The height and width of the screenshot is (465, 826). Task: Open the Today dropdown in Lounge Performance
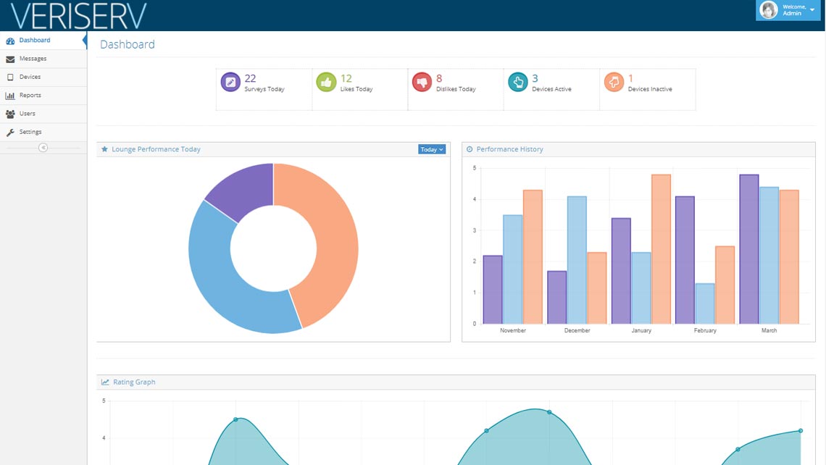pyautogui.click(x=432, y=149)
